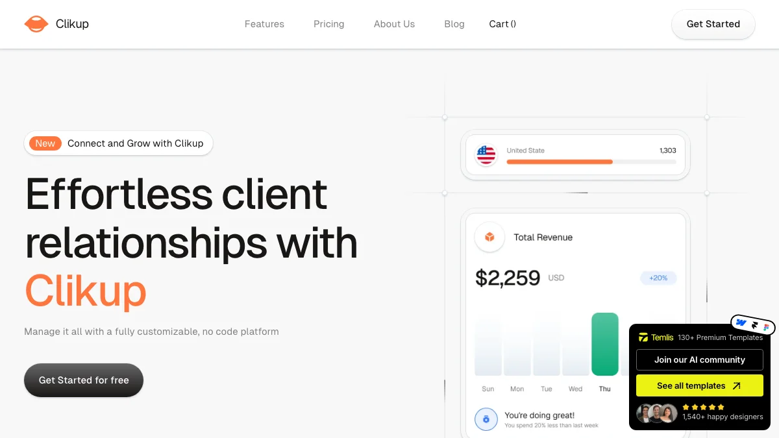The image size is (779, 438).
Task: Click the blue medal icon beside You're doing great
Action: coord(486,419)
